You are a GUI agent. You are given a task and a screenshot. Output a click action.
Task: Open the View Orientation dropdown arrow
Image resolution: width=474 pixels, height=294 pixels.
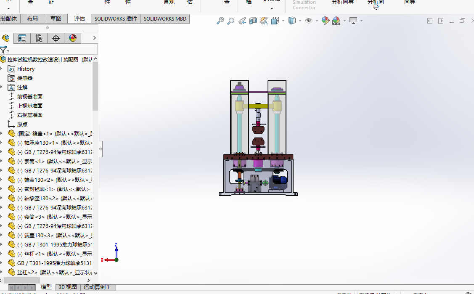[x=283, y=21]
